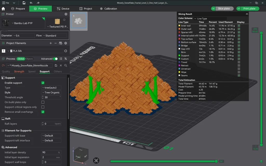The image size is (266, 166).
Task: Uncheck the Enable support checkbox
Action: tap(43, 83)
